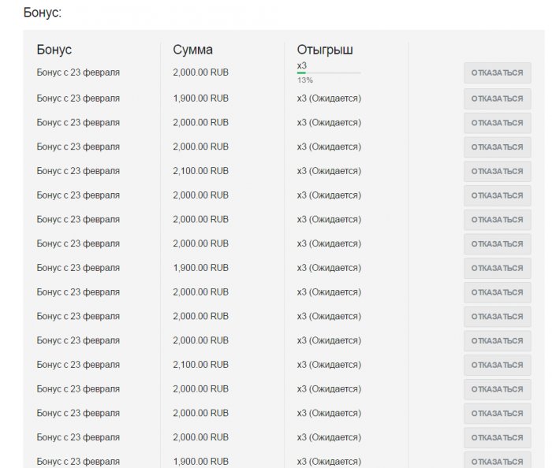The width and height of the screenshot is (552, 468).
Task: Click x3 (Ожидается) in the second row
Action: [x=329, y=98]
